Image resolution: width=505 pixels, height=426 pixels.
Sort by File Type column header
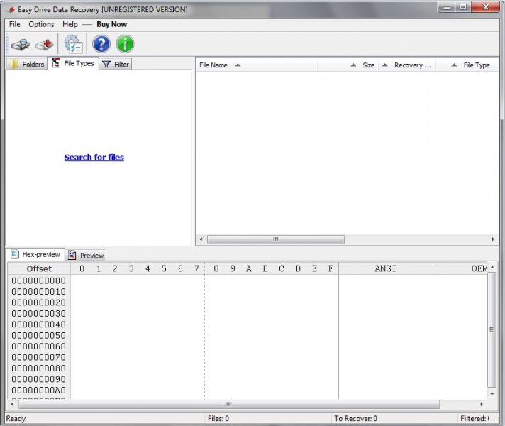point(467,65)
